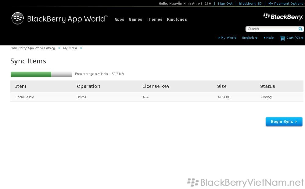This screenshot has height=189, width=305.
Task: Click the Operation column header
Action: 88,86
